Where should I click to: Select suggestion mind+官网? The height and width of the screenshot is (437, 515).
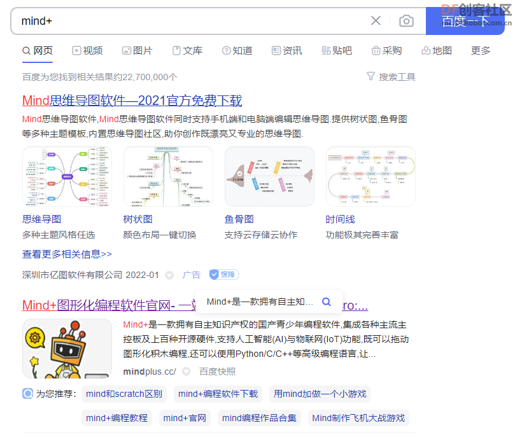(x=185, y=418)
